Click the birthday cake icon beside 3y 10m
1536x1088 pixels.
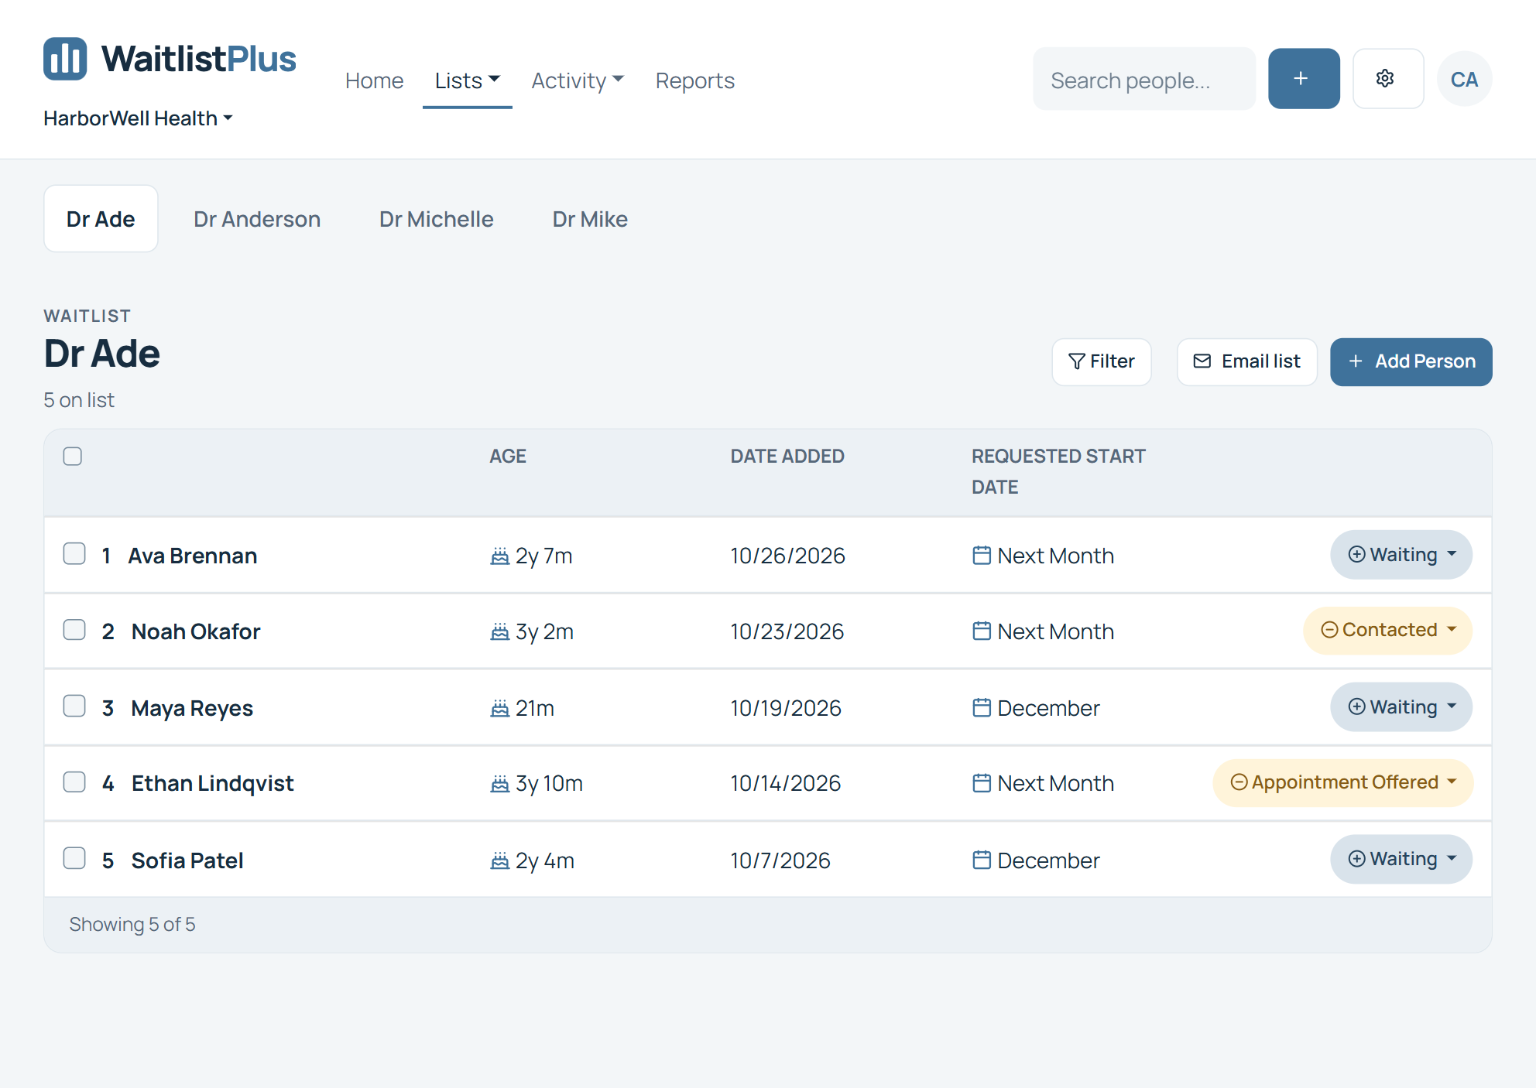(500, 783)
